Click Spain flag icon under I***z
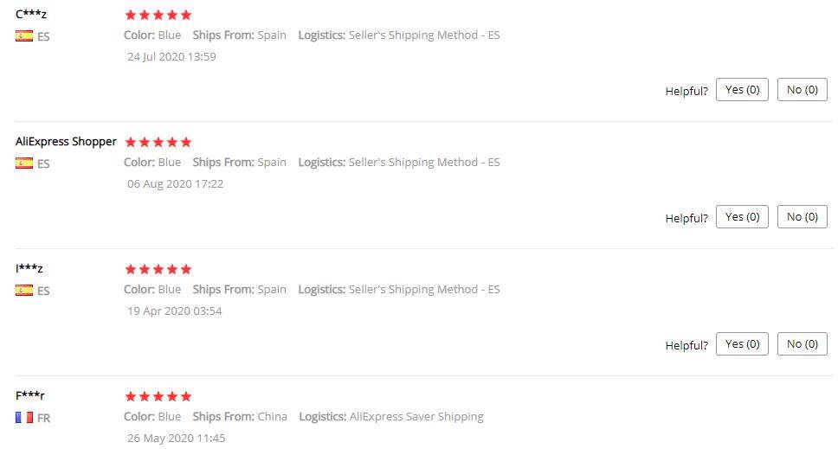The image size is (838, 455). 24,291
